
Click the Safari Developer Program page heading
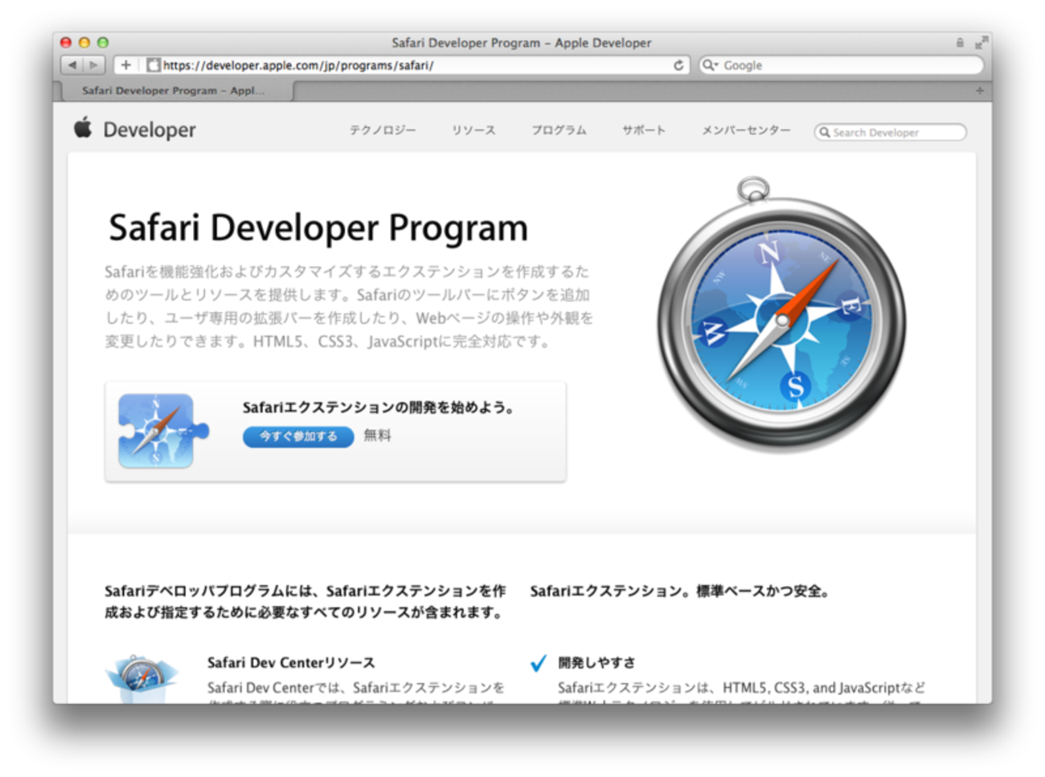[x=318, y=228]
